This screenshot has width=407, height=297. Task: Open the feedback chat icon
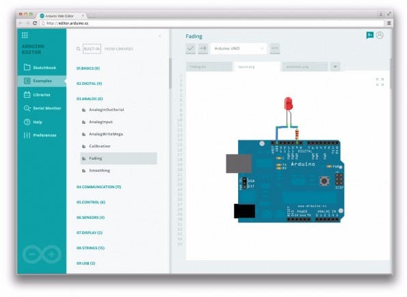pos(369,35)
